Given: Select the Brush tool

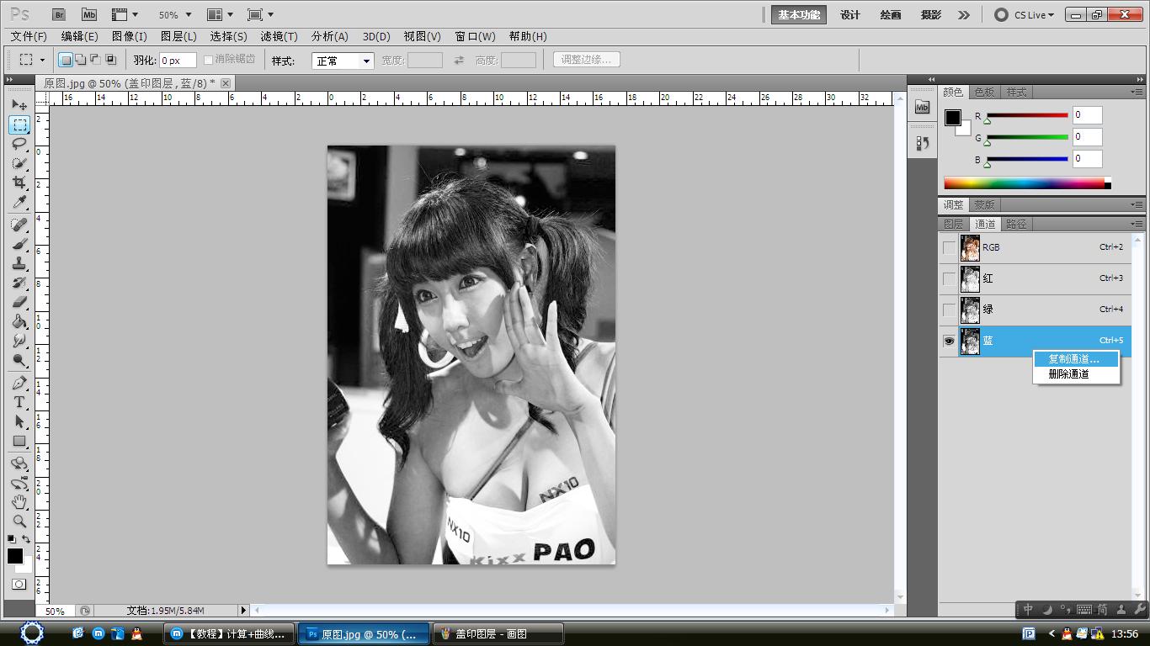Looking at the screenshot, I should [19, 244].
